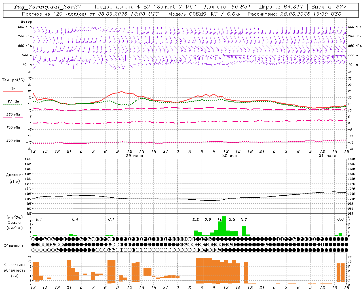Click the 'Облачность' cloud cover label
The height and width of the screenshot is (290, 363).
14,246
